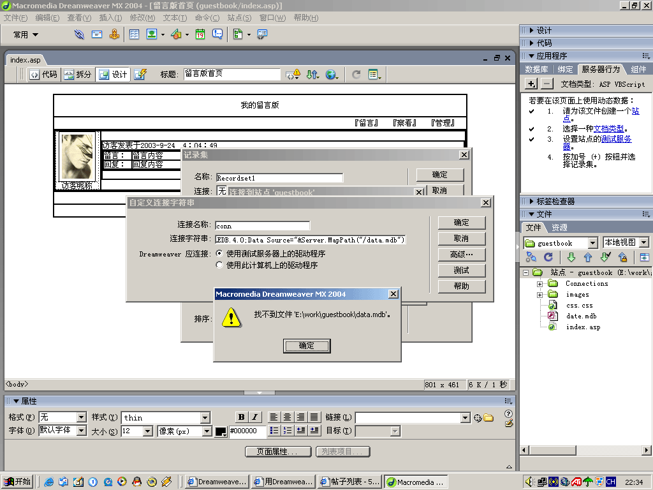Open the 格式 format dropdown
The width and height of the screenshot is (653, 490).
[82, 417]
